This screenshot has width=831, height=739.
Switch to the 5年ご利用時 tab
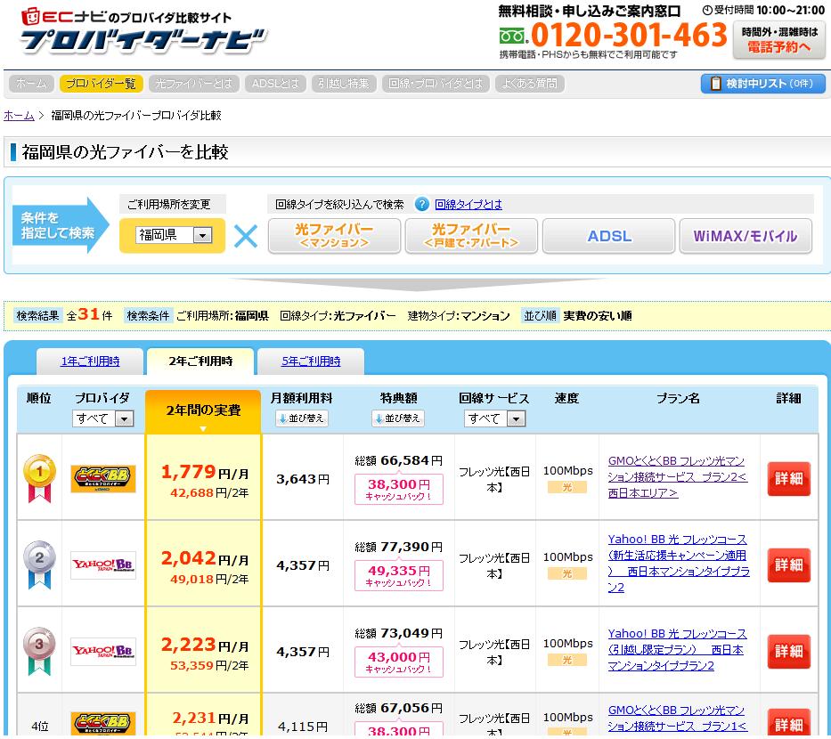click(x=311, y=361)
